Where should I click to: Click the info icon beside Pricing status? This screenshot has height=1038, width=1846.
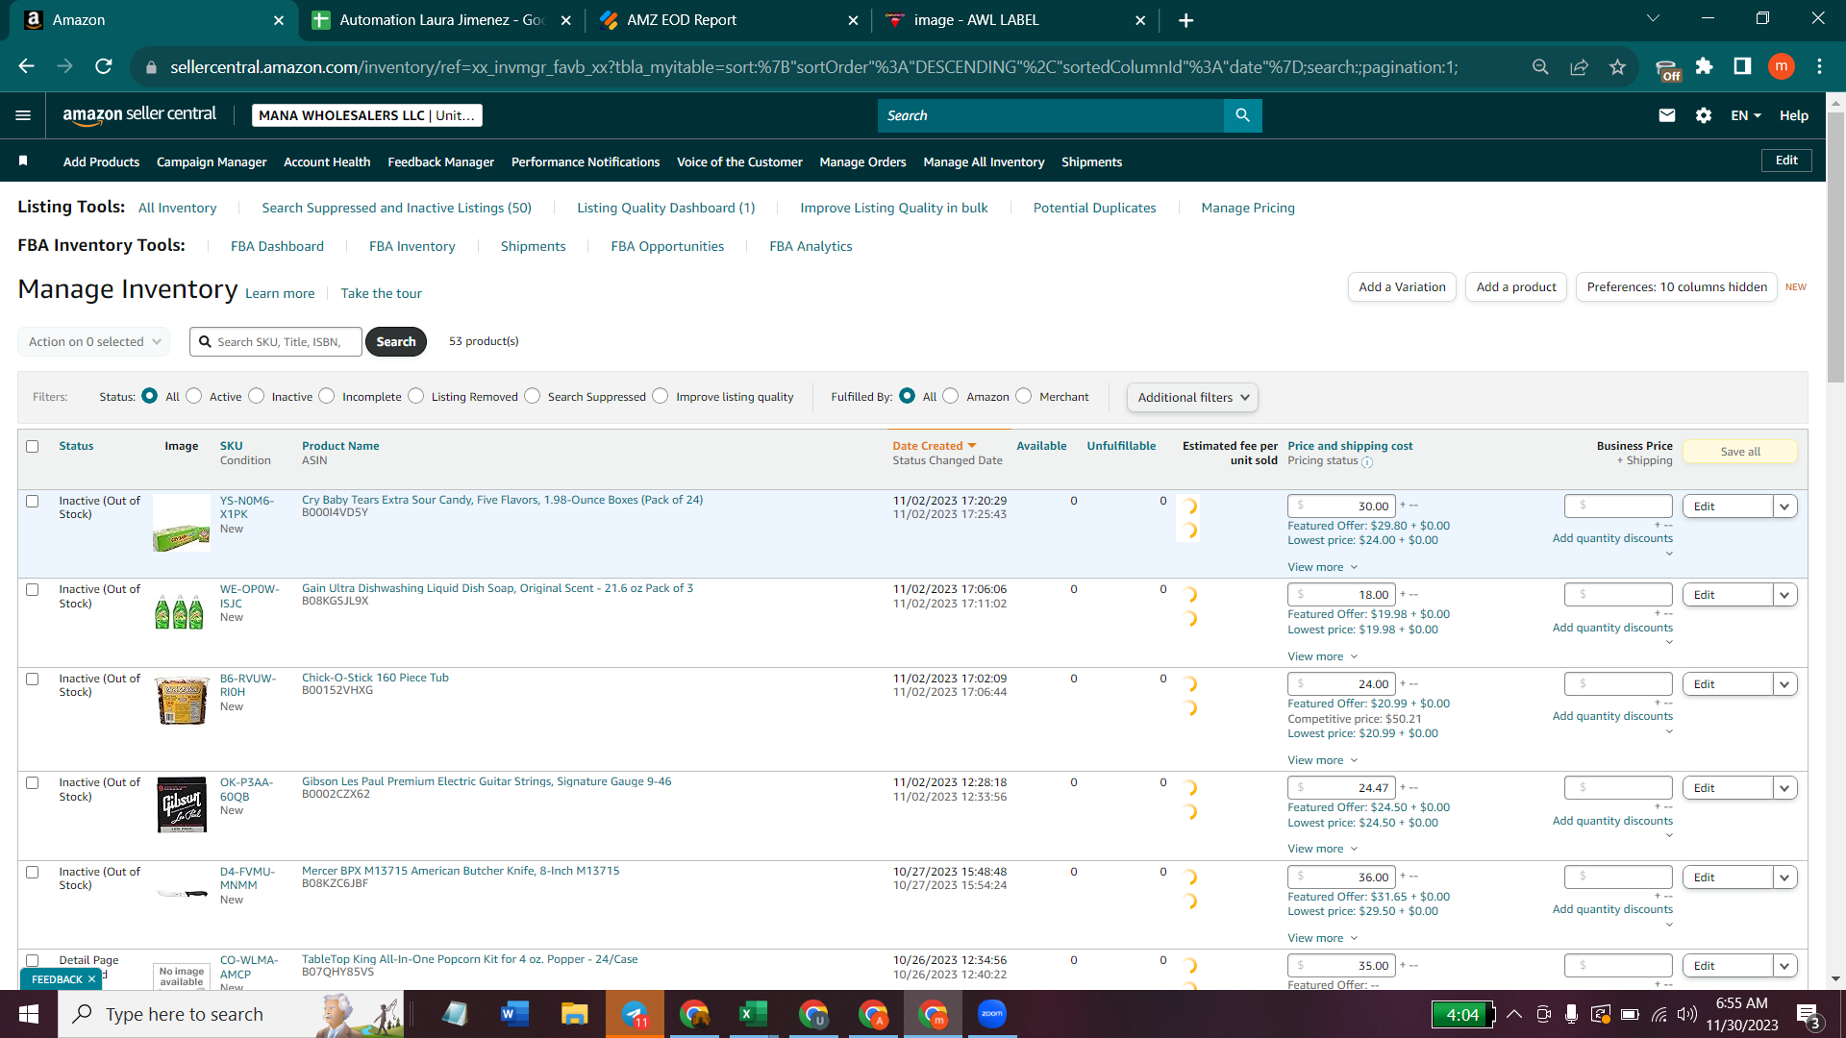(1367, 462)
